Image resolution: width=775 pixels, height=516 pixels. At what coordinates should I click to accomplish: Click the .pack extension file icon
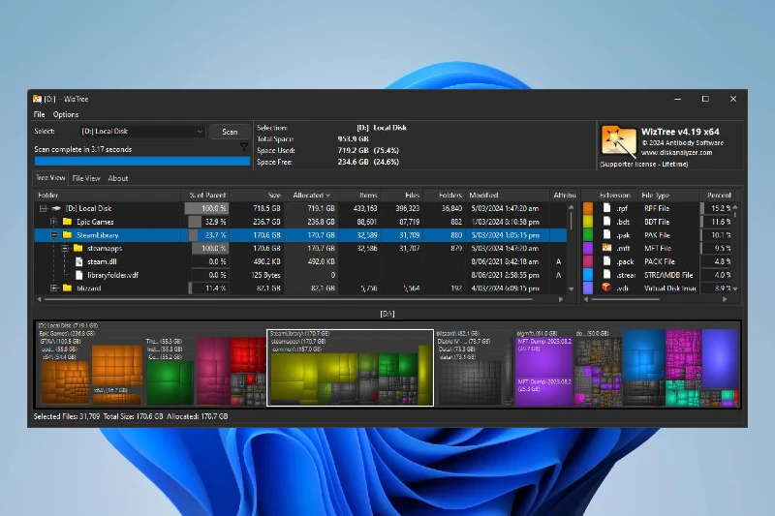click(607, 261)
